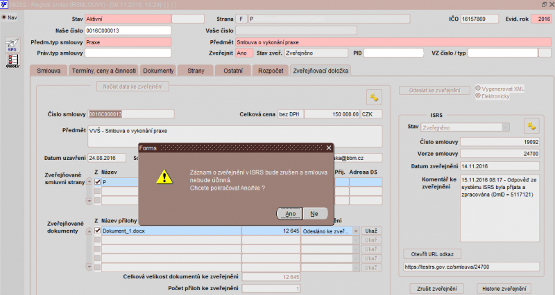
Task: Click the Předm.typ smlouvy field Praxe
Action: point(128,42)
